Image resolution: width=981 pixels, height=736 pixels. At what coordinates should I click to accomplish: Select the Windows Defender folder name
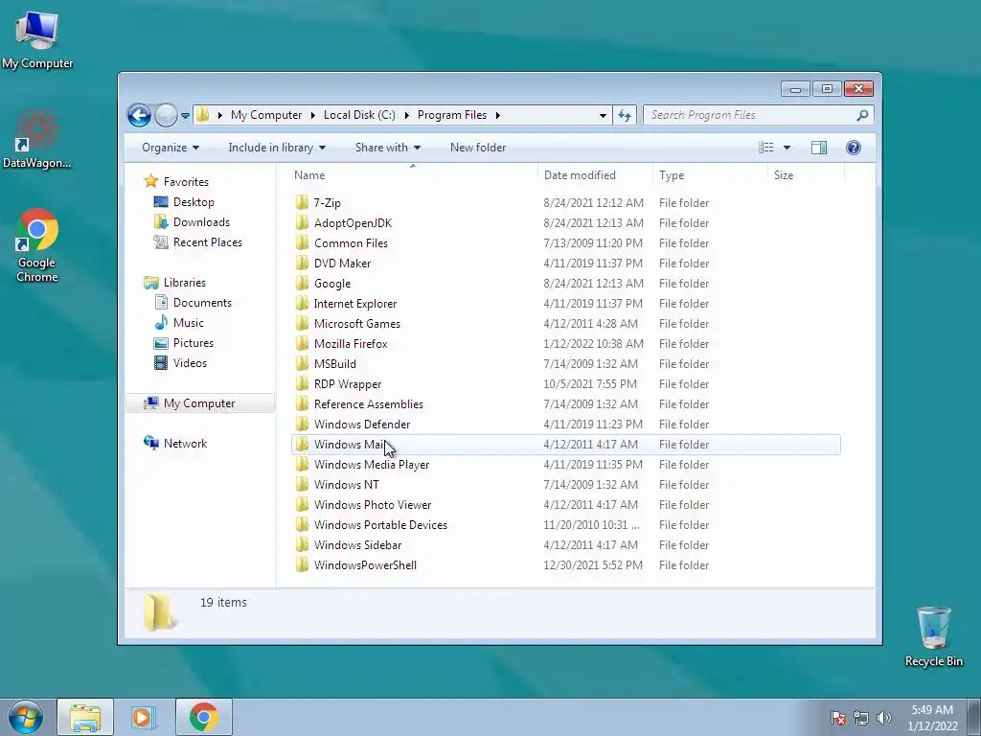(361, 425)
